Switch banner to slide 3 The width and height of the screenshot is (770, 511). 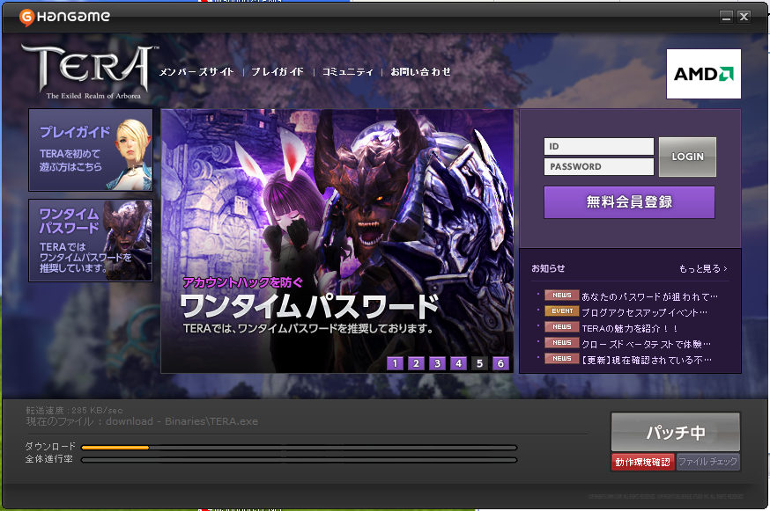(x=437, y=363)
